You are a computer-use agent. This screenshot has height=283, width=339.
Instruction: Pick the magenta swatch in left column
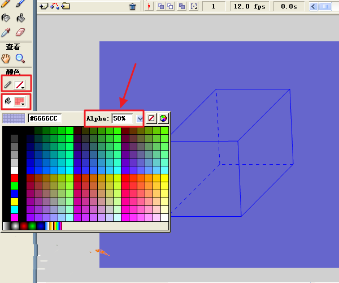pyautogui.click(x=15, y=217)
